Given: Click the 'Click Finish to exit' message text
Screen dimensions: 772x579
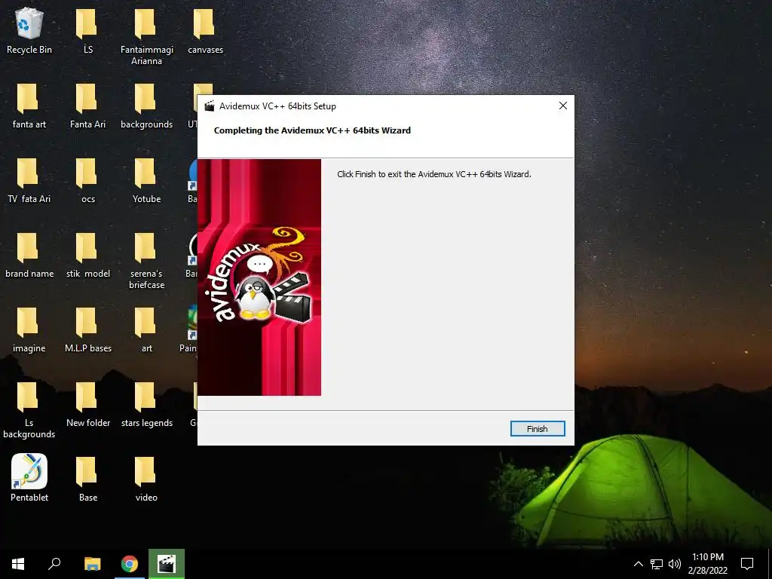Looking at the screenshot, I should click(x=433, y=174).
